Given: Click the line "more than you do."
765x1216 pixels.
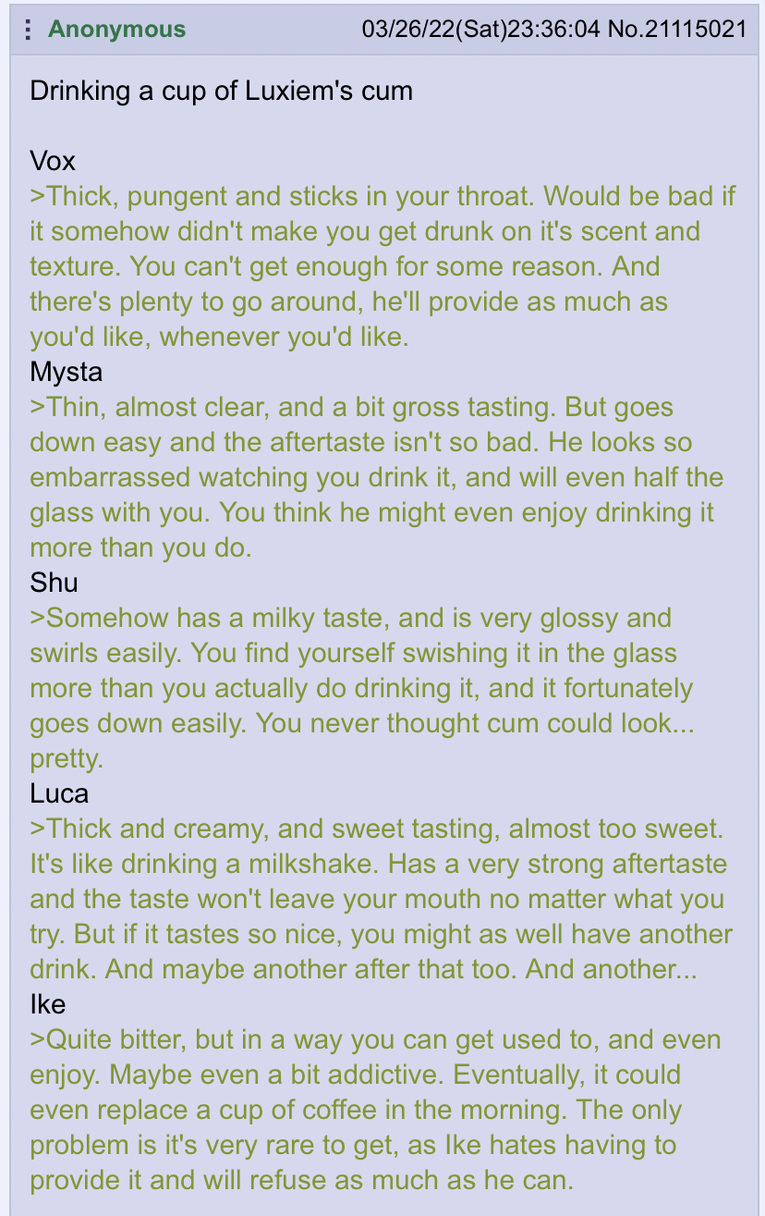Looking at the screenshot, I should [x=140, y=547].
